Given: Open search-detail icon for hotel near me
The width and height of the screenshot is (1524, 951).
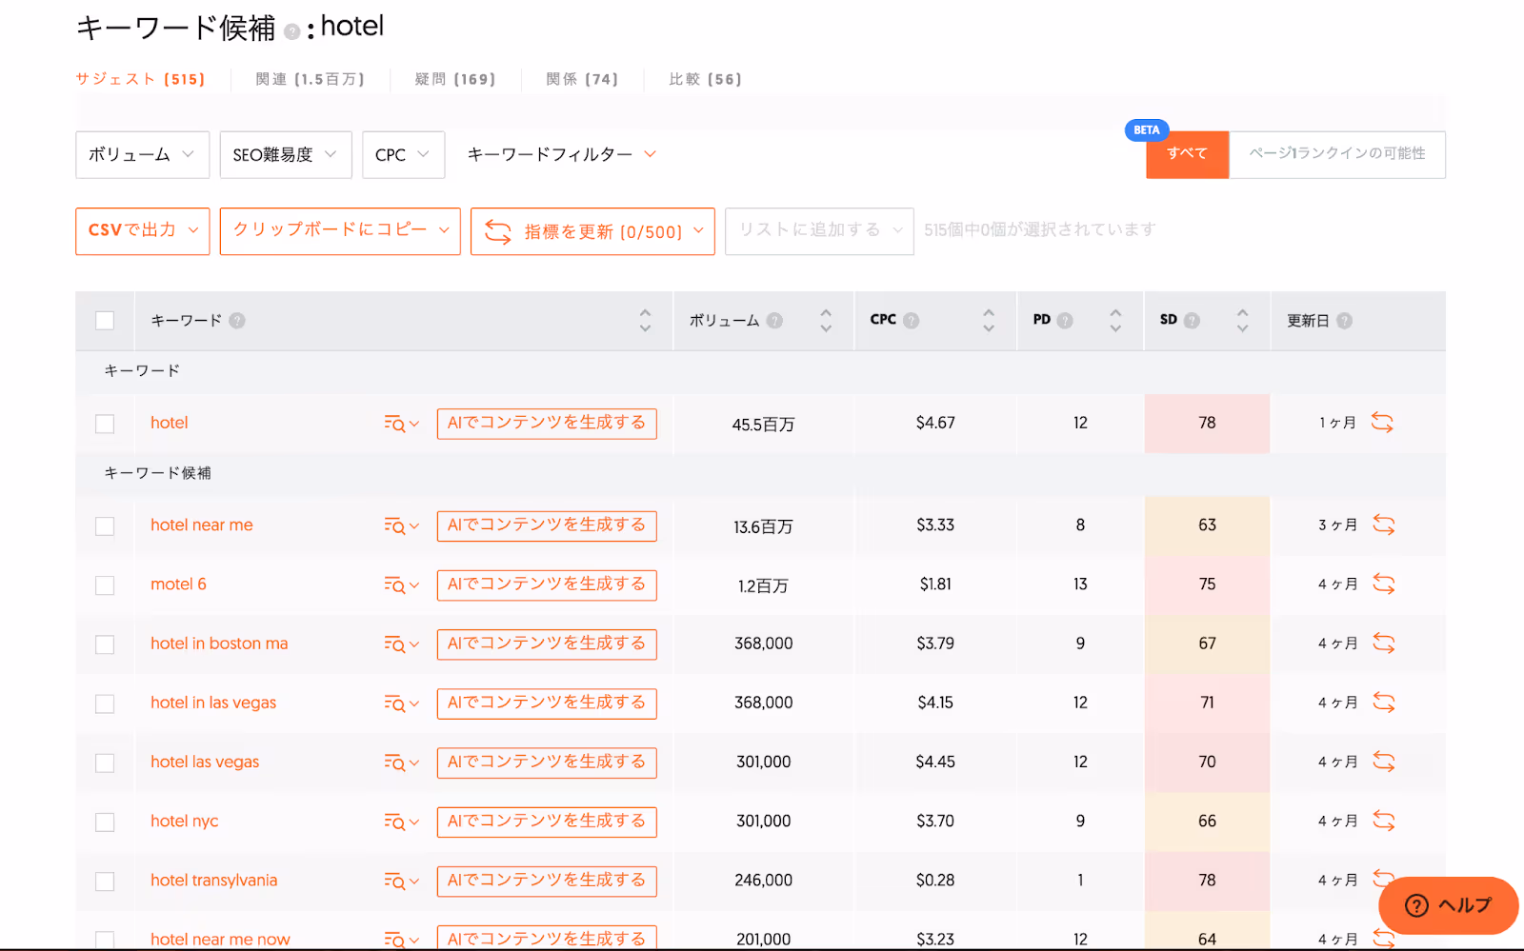Looking at the screenshot, I should tap(401, 525).
